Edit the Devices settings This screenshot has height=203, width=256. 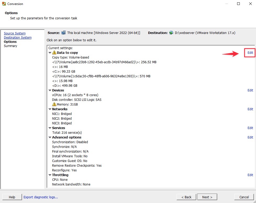click(x=250, y=90)
